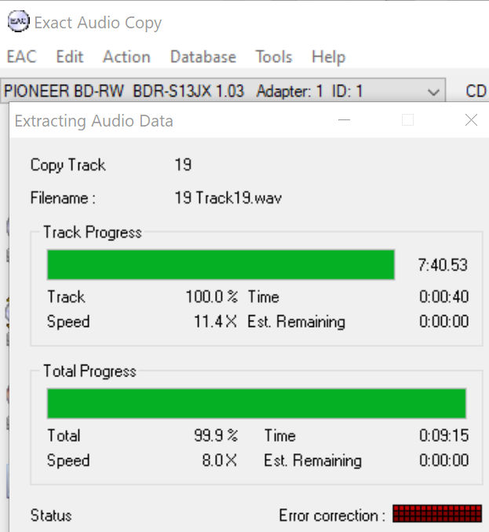The image size is (489, 532).
Task: Click the red Error correction indicator
Action: [437, 514]
